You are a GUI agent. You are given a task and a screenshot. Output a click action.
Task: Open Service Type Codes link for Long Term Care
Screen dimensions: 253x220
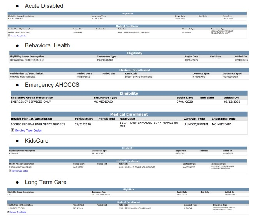(19, 211)
